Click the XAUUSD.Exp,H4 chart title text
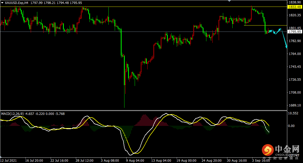The width and height of the screenshot is (303, 163). coord(17,3)
